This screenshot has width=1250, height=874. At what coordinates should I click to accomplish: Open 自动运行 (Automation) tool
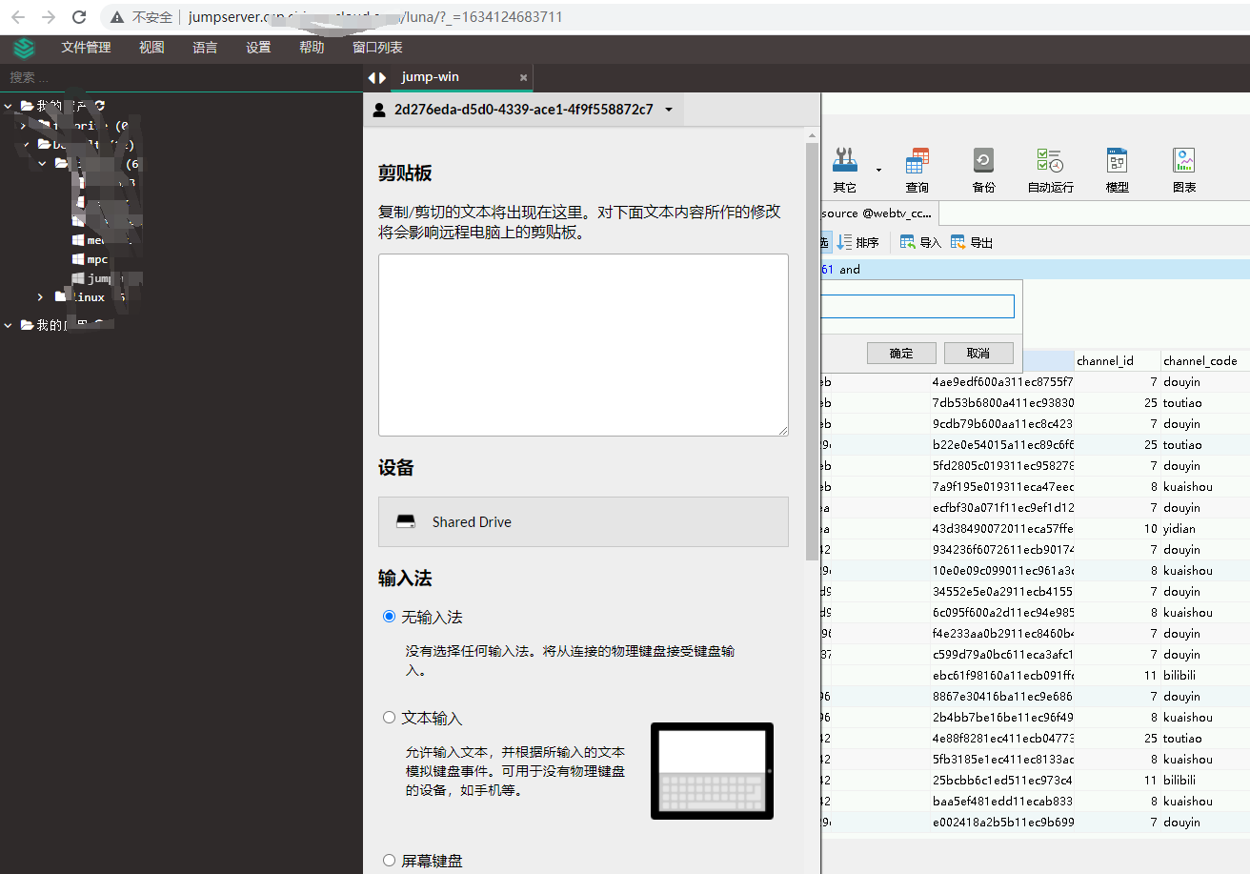coord(1050,169)
